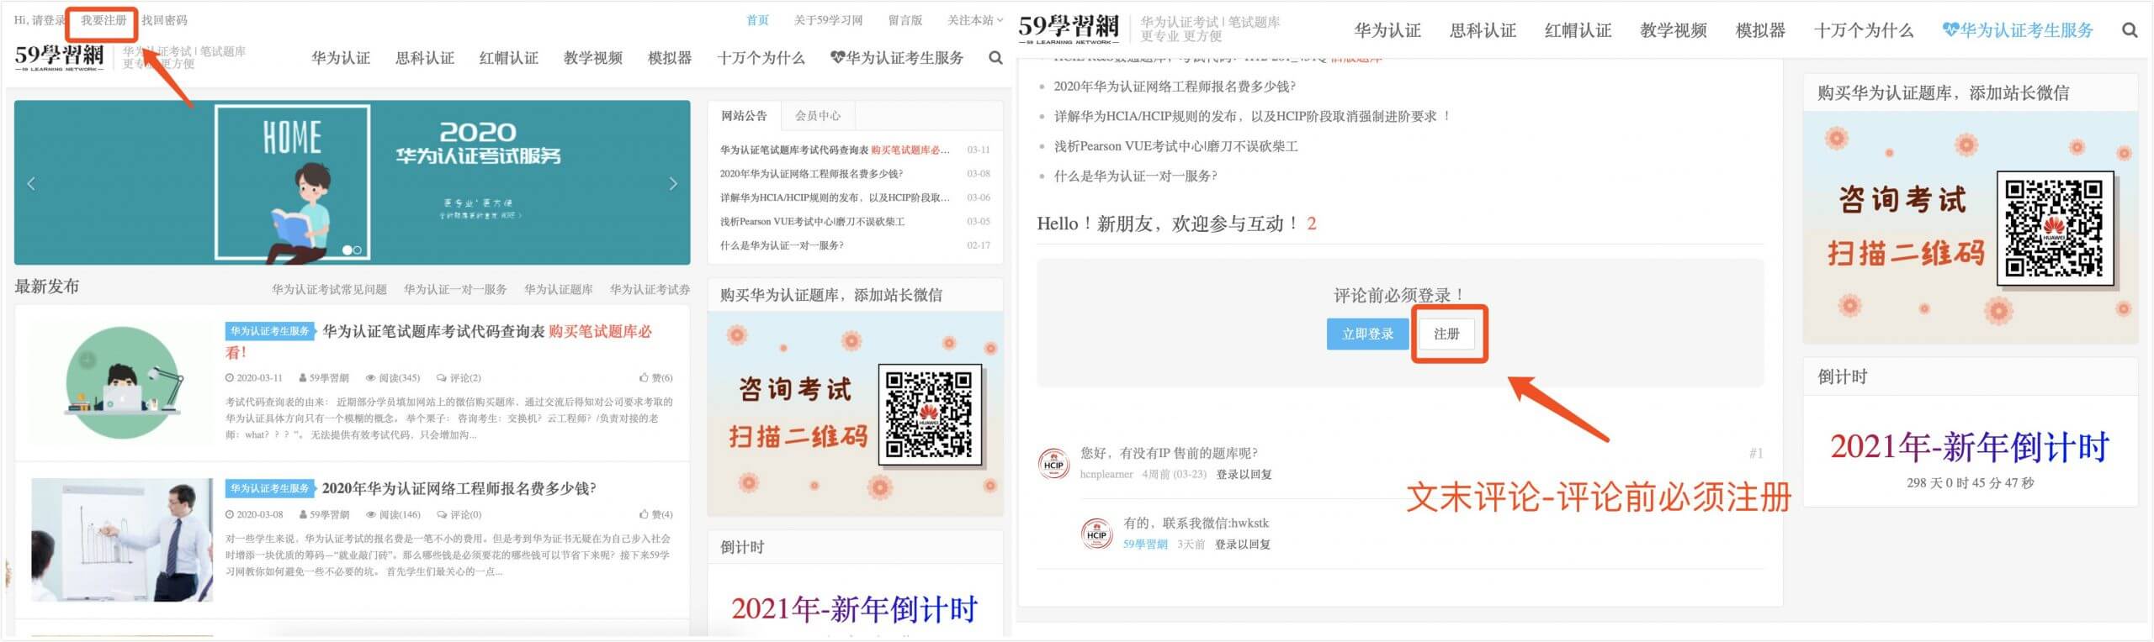This screenshot has width=2154, height=642.
Task: Expand the 关注本站 dropdown
Action: [x=974, y=20]
